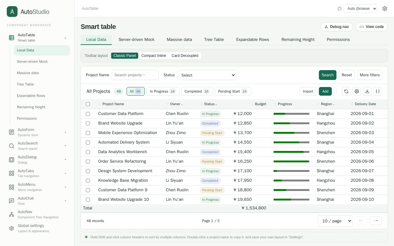Screen dimensions: 394x246
Task: Open the 10 / page size dropdown
Action: click(x=335, y=221)
